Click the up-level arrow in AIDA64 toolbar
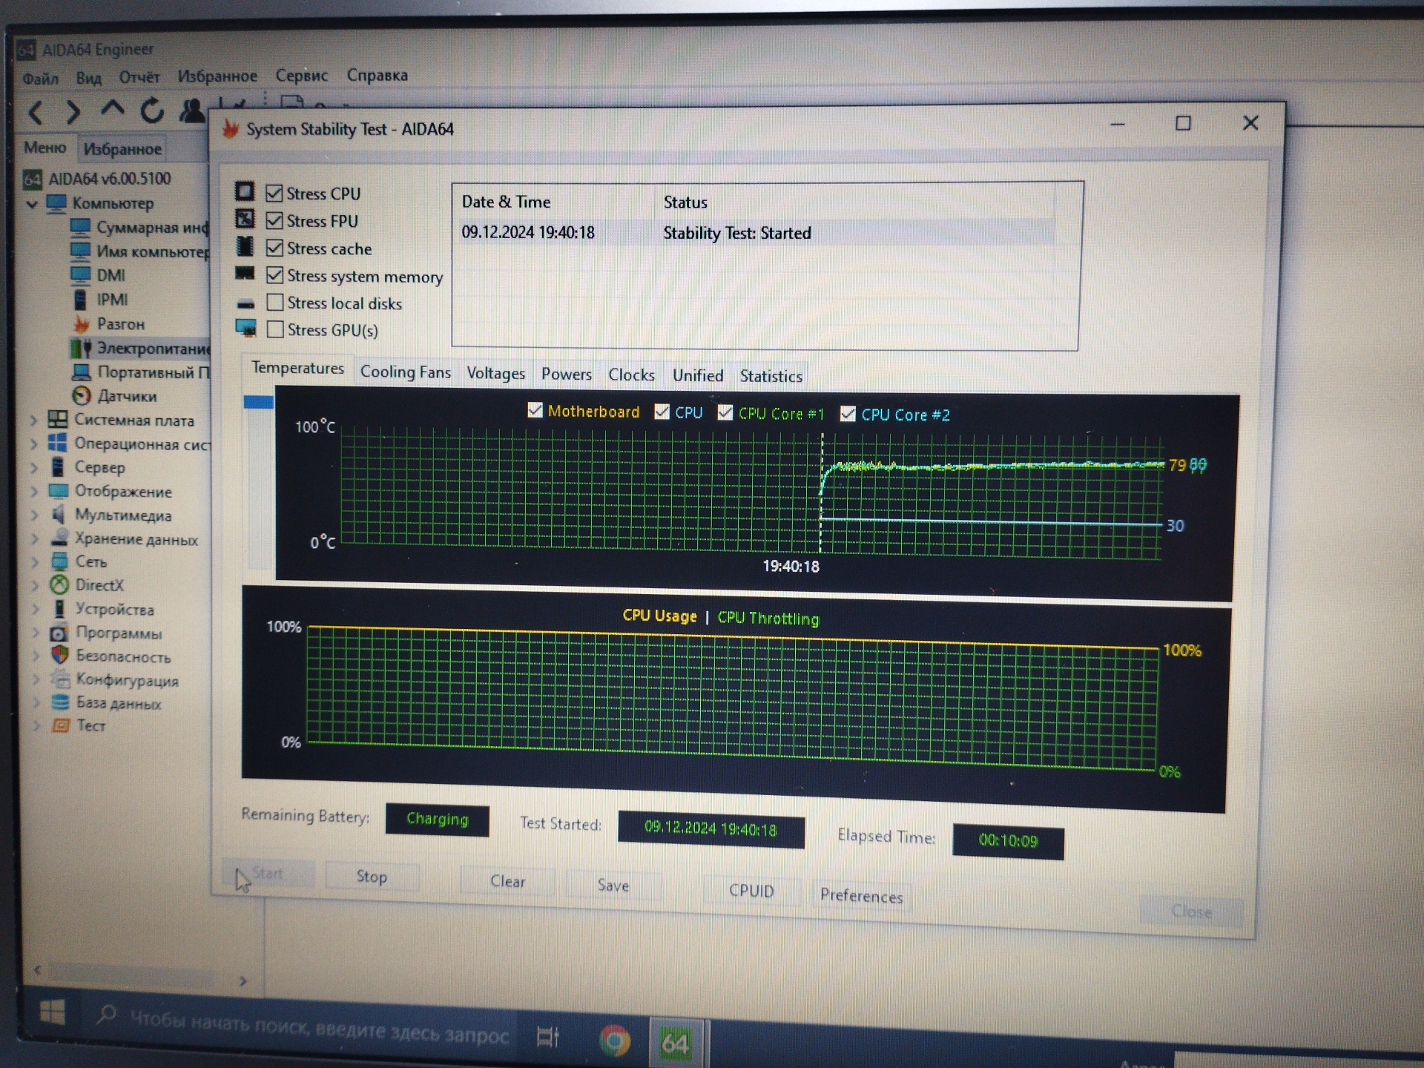 (112, 109)
